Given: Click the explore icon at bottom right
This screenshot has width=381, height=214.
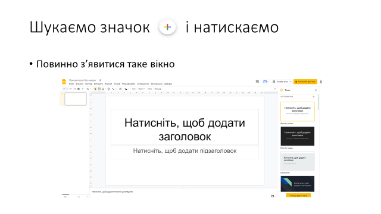Looking at the screenshot, I should 273,196.
